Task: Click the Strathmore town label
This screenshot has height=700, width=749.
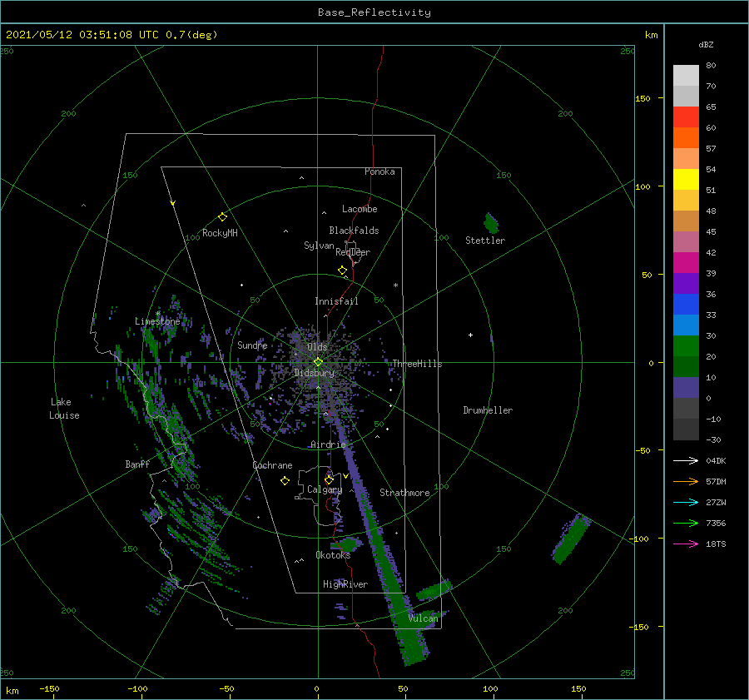Action: (x=404, y=493)
